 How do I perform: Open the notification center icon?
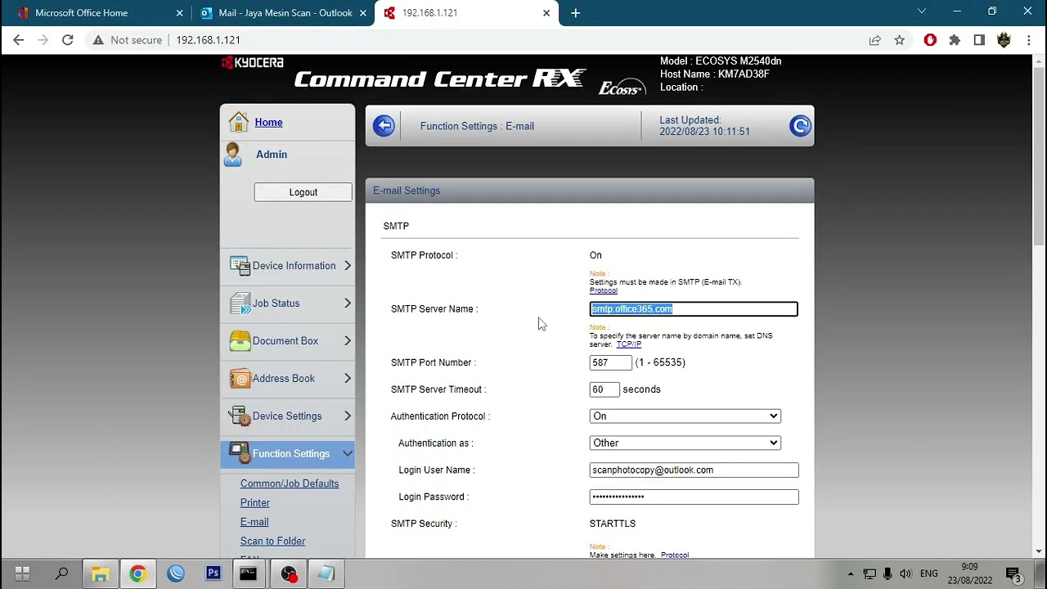pyautogui.click(x=1013, y=573)
